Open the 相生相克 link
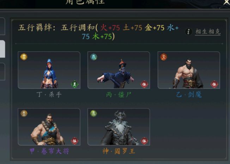 [208, 31]
